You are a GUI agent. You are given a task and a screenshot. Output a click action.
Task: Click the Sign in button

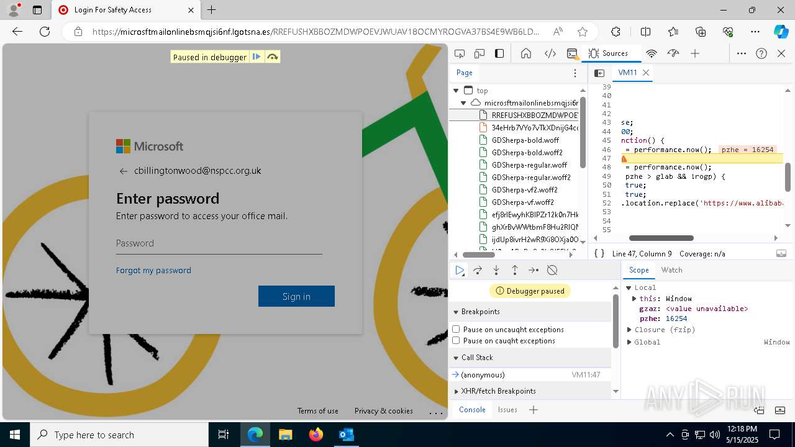pos(296,296)
